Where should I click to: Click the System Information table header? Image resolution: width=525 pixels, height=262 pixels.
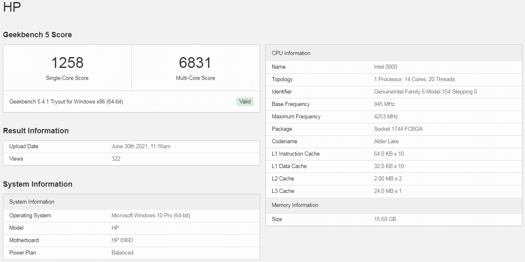131,202
